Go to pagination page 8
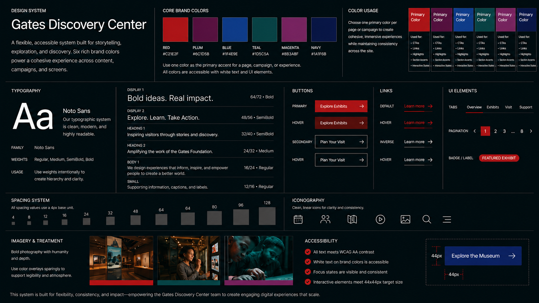This screenshot has width=539, height=303. click(522, 131)
